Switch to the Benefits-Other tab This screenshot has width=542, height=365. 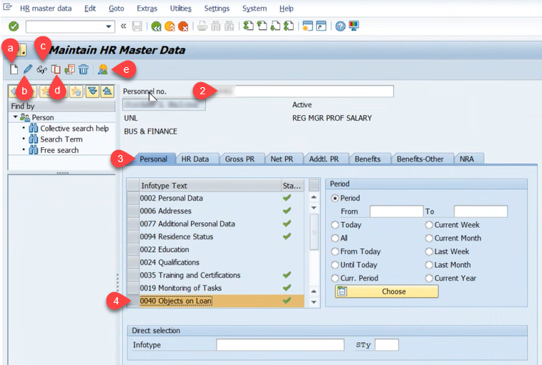(x=420, y=159)
